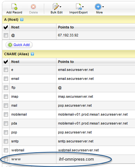Click the ihf-omnipress.com Points to value
135x167 pixels.
tap(76, 159)
